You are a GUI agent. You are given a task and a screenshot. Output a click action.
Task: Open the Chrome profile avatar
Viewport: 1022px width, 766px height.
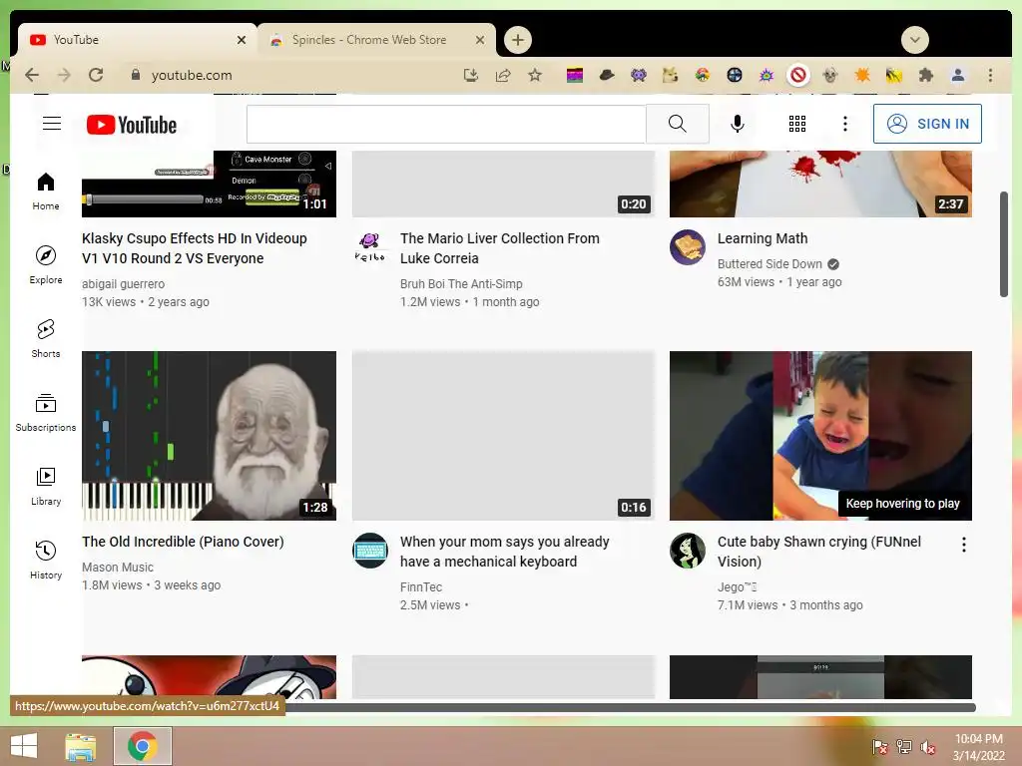(958, 75)
